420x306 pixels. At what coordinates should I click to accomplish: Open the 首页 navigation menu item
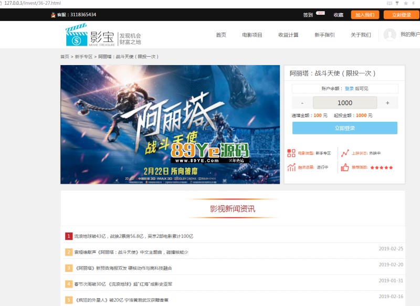coord(221,35)
